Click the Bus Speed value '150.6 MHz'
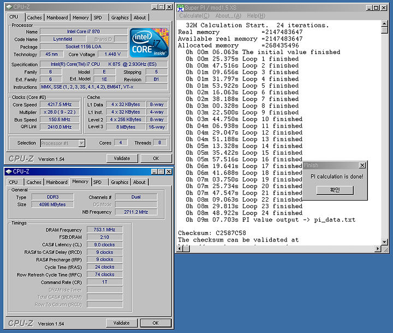Screen dimensions: 393x333 pos(59,119)
